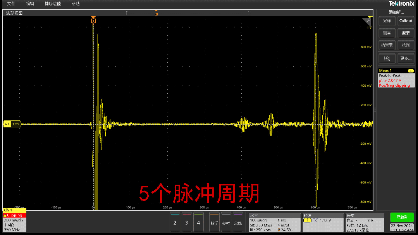The height and width of the screenshot is (235, 418).
Task: Add a bus waveform (总线)
Action: coord(237,222)
